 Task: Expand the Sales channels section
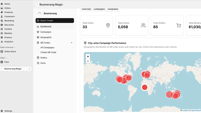[8, 47]
